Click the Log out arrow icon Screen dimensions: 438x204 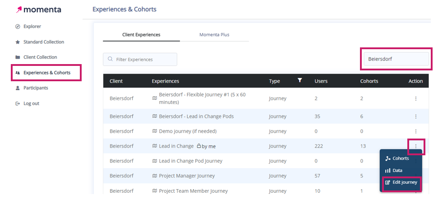[x=18, y=103]
